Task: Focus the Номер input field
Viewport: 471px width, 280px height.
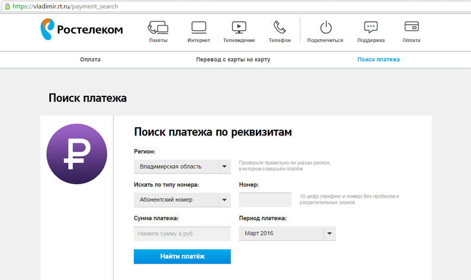Action: pos(265,200)
